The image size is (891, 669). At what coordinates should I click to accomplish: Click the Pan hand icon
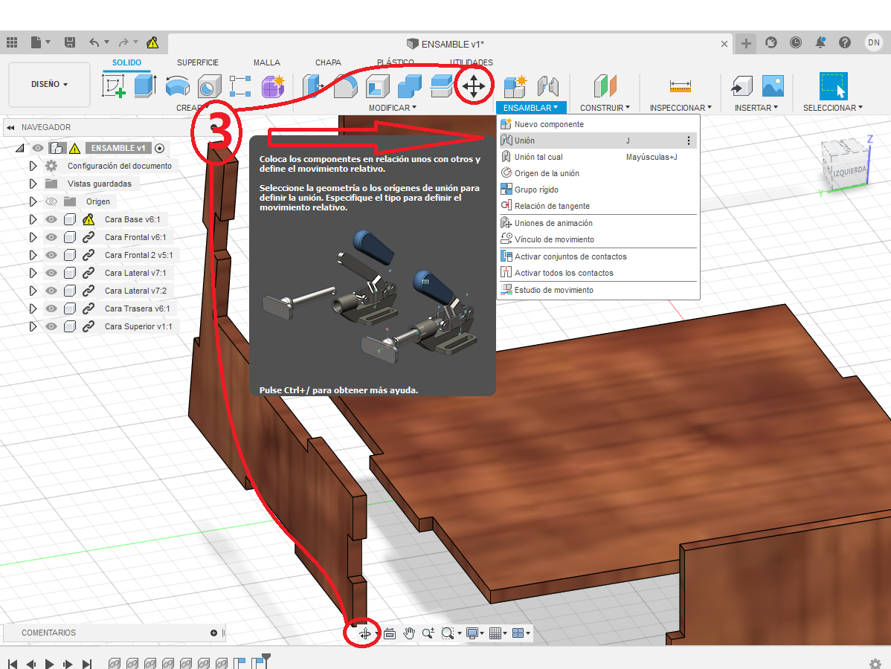[x=409, y=633]
